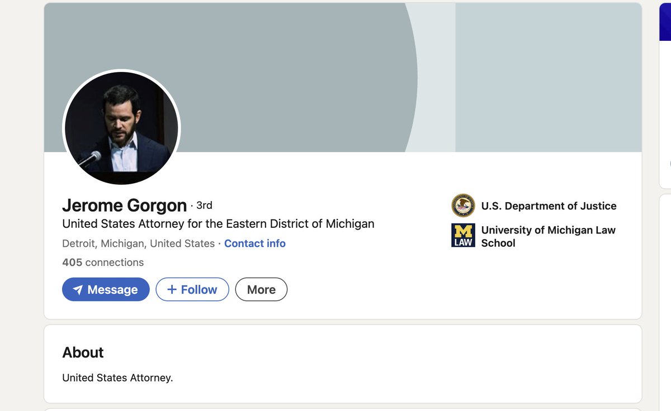Screen dimensions: 671x411
Task: Open the Contact info link
Action: 255,243
